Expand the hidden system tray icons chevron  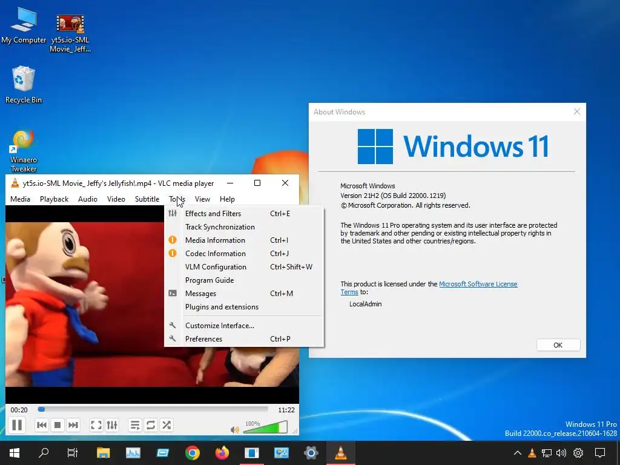click(517, 453)
